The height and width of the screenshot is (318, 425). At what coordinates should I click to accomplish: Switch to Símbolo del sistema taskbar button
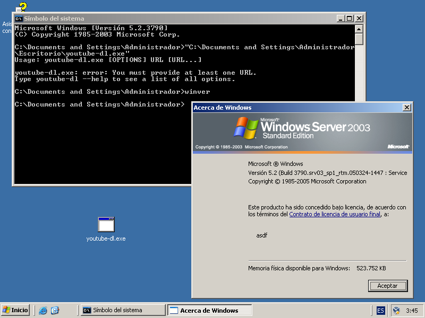tap(122, 310)
